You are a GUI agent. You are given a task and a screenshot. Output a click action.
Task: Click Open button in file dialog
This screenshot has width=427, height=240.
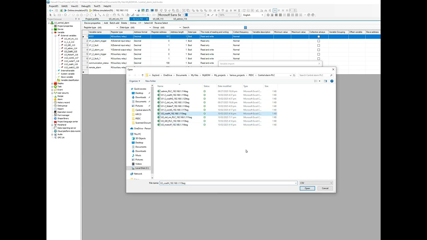pyautogui.click(x=307, y=188)
